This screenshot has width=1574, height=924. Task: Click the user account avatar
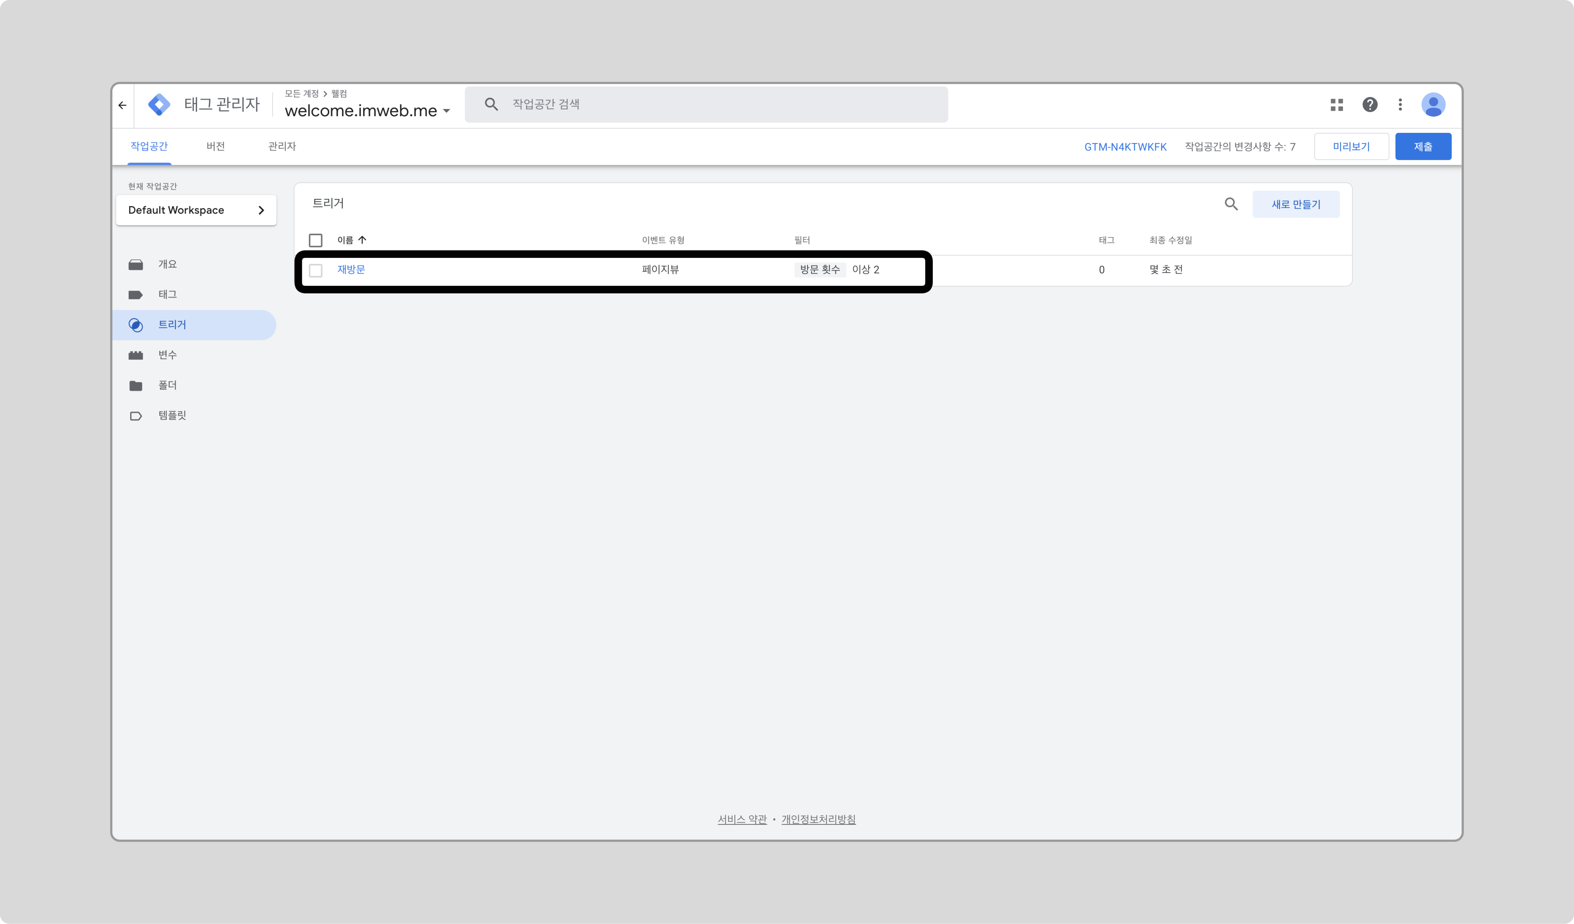[1434, 104]
